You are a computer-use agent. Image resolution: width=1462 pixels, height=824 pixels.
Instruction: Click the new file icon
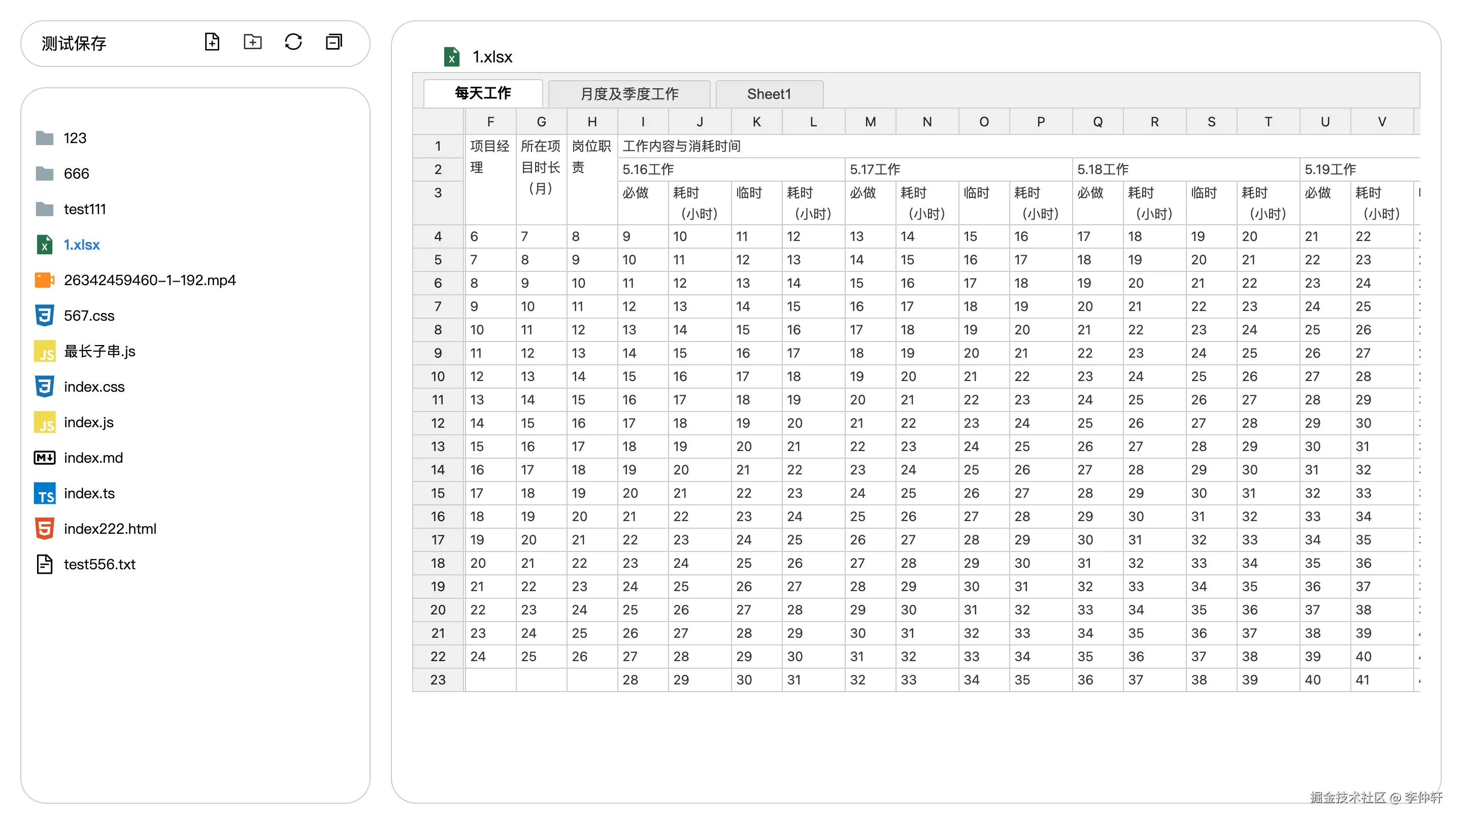212,42
